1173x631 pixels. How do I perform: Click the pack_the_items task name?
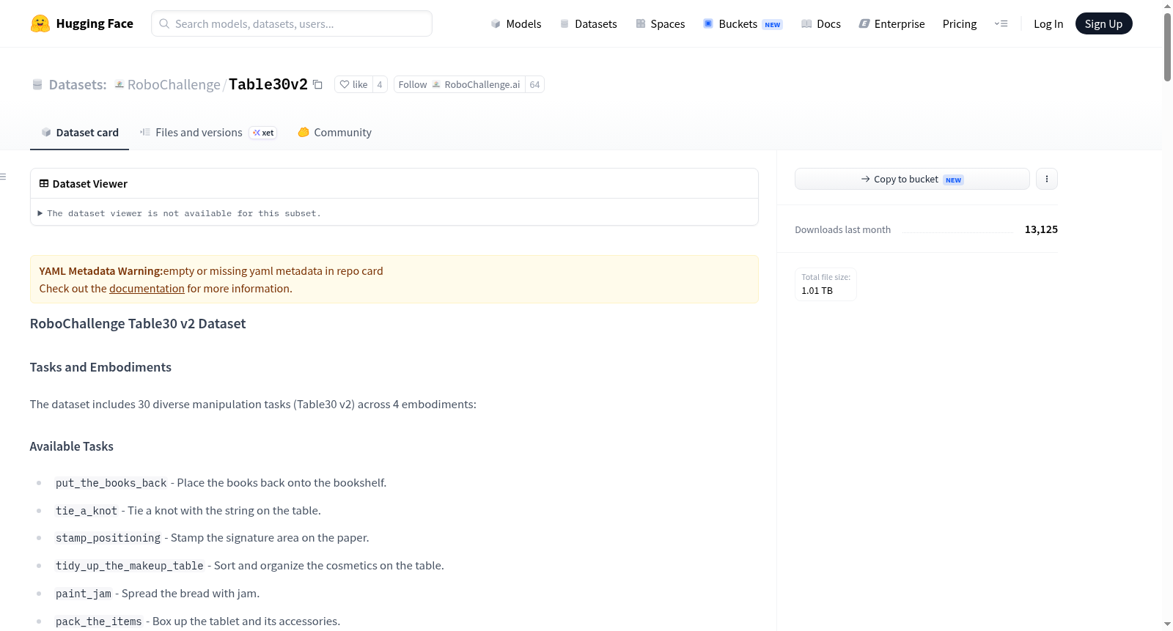(99, 621)
